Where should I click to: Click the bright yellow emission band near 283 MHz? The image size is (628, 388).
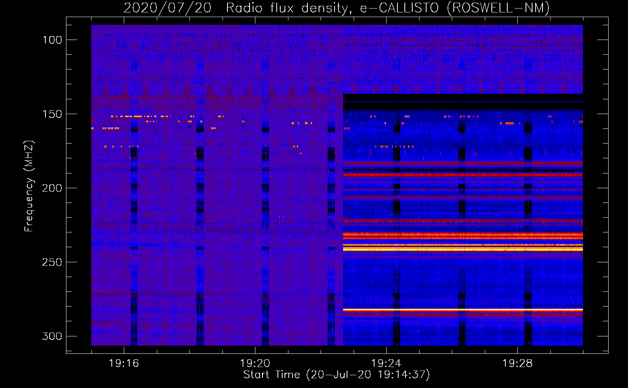pos(463,310)
